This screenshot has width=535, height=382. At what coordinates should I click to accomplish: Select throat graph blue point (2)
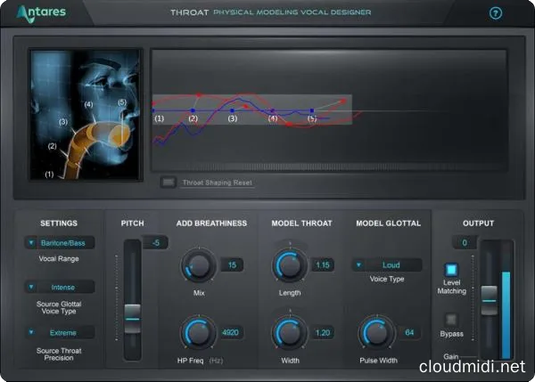(193, 110)
